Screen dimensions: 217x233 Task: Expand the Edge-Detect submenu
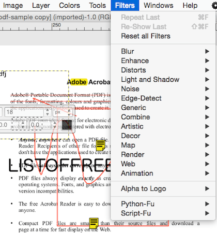pyautogui.click(x=163, y=98)
